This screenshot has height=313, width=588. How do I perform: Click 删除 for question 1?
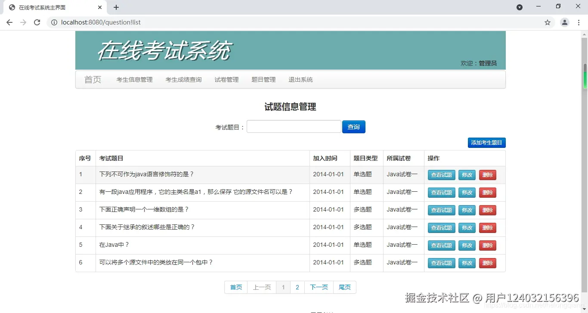pos(488,175)
